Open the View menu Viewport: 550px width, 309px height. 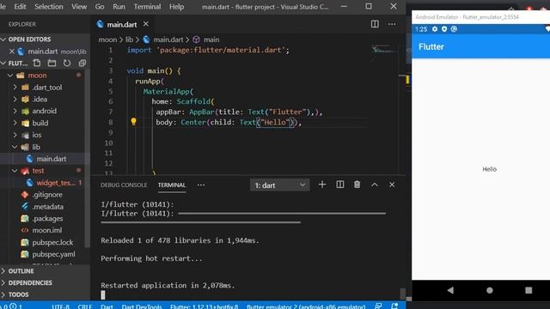(x=79, y=6)
